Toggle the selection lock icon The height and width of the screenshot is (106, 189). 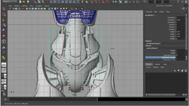pyautogui.click(x=82, y=2)
